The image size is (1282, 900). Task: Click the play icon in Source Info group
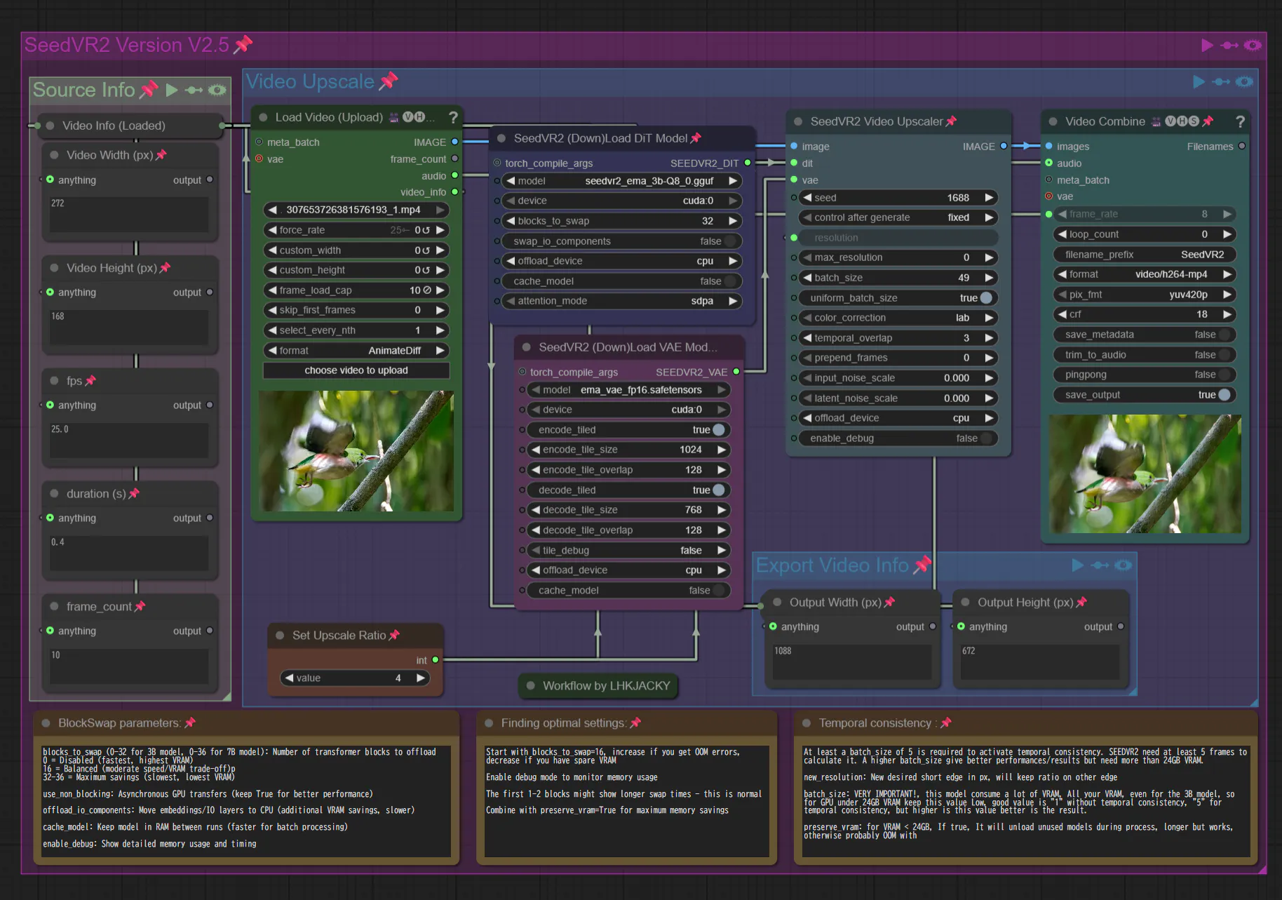click(x=172, y=90)
